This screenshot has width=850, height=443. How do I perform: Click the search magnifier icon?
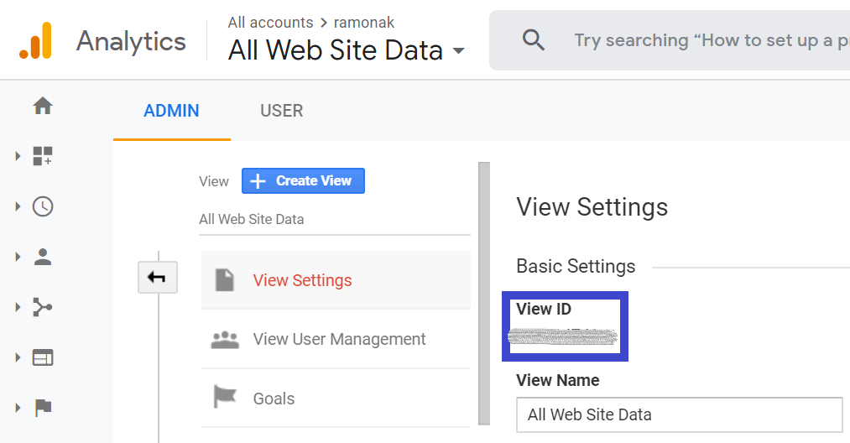pos(534,40)
